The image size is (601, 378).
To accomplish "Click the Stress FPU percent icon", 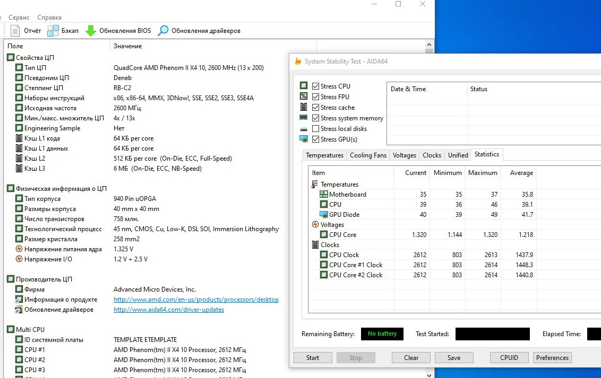I will (304, 96).
